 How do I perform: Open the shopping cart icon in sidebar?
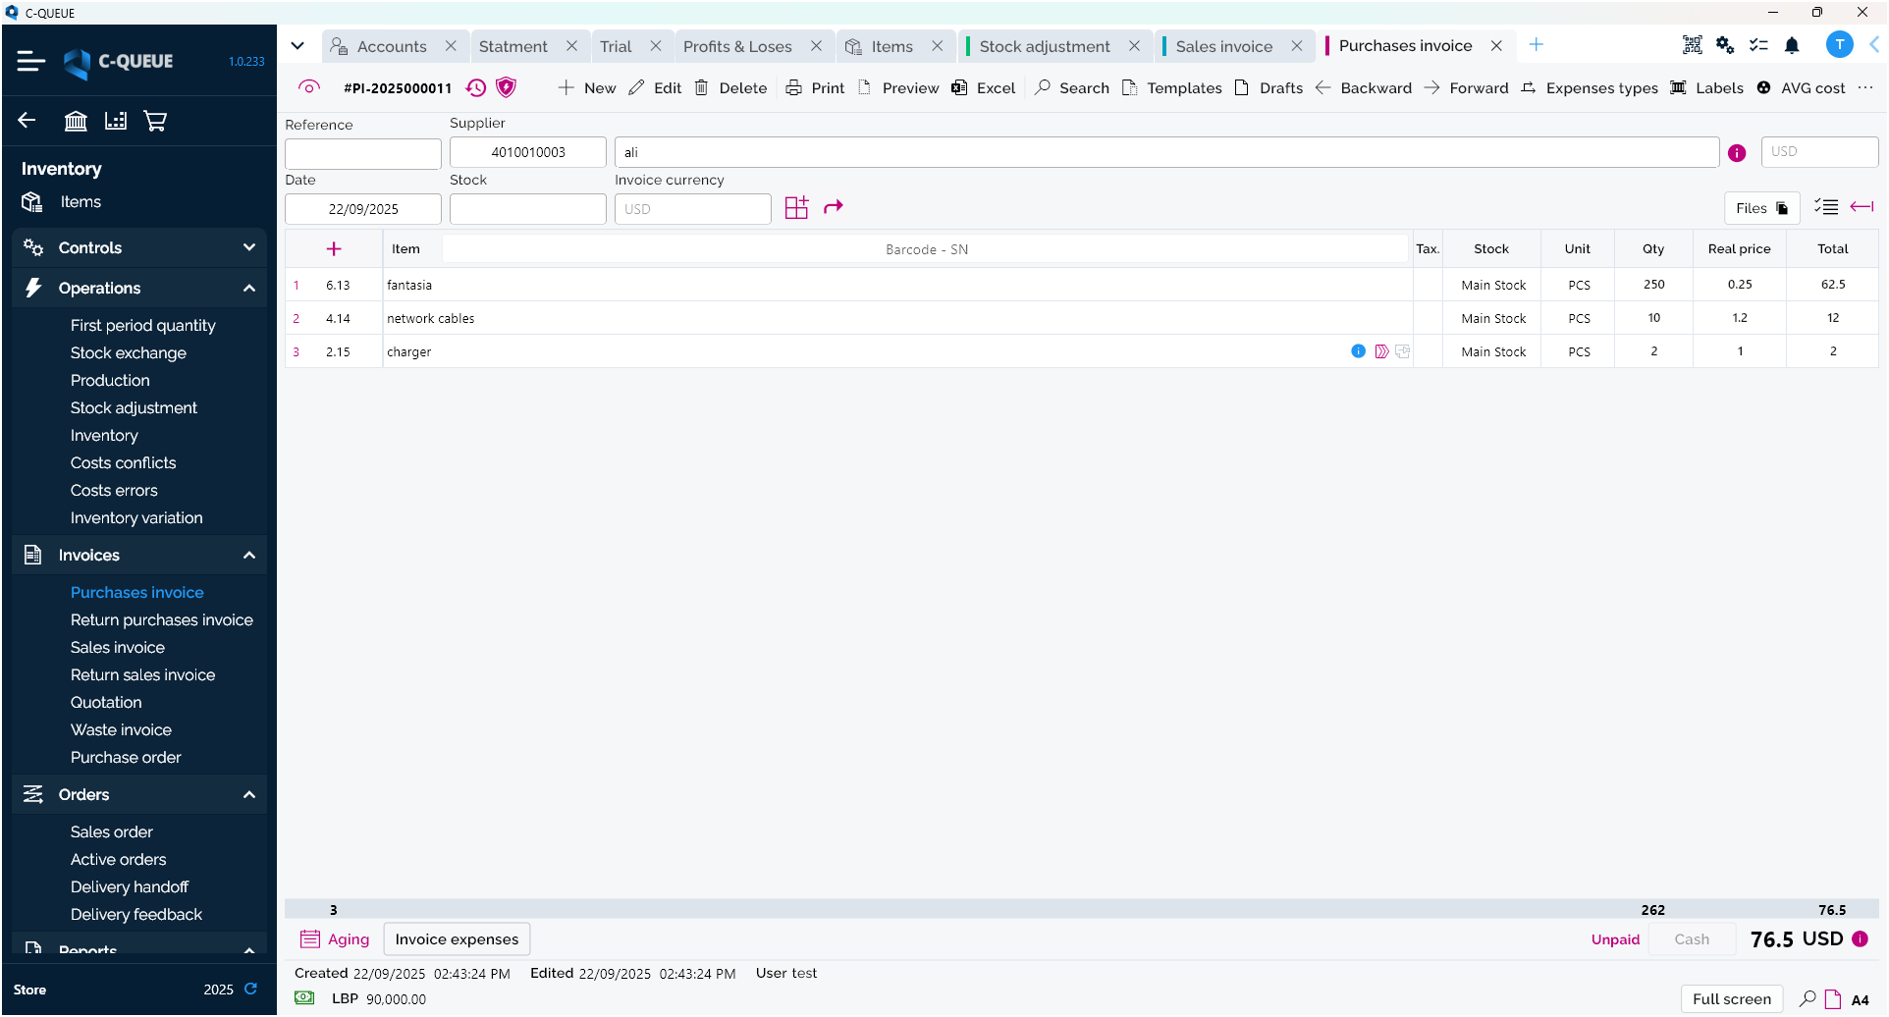[155, 121]
